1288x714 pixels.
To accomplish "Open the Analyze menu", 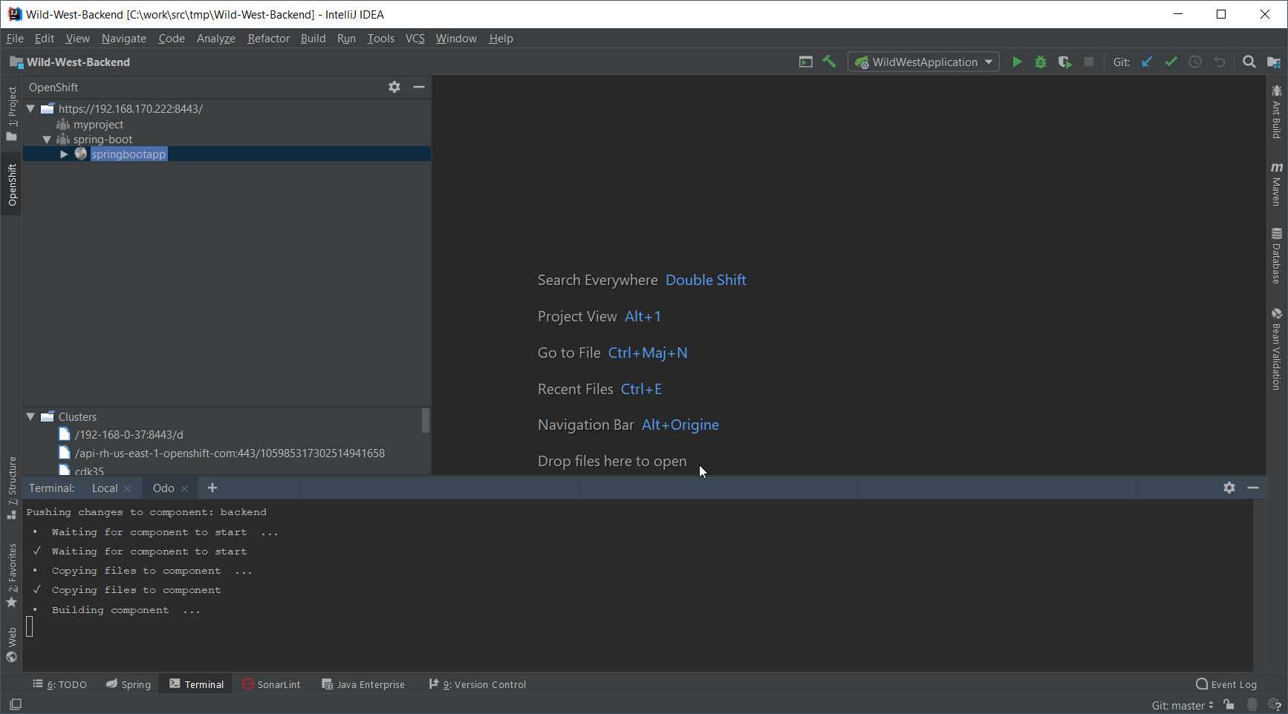I will [215, 38].
